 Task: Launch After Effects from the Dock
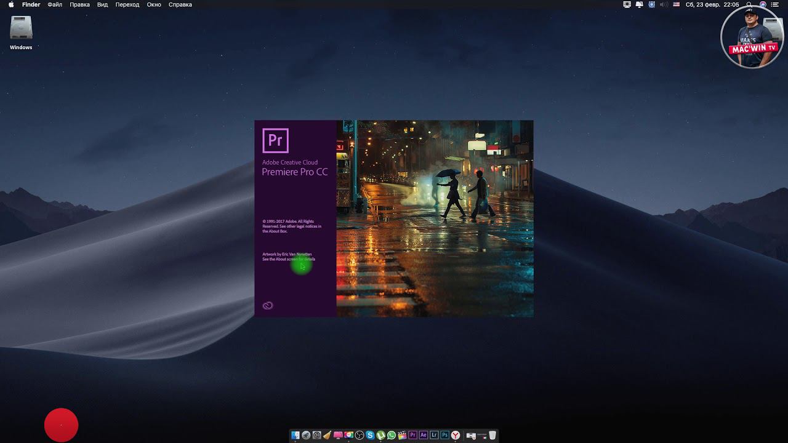[424, 435]
